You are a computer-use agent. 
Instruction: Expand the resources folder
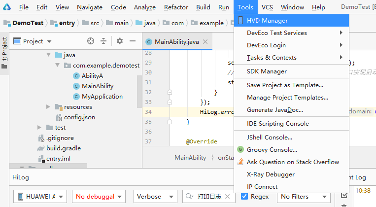coord(48,107)
